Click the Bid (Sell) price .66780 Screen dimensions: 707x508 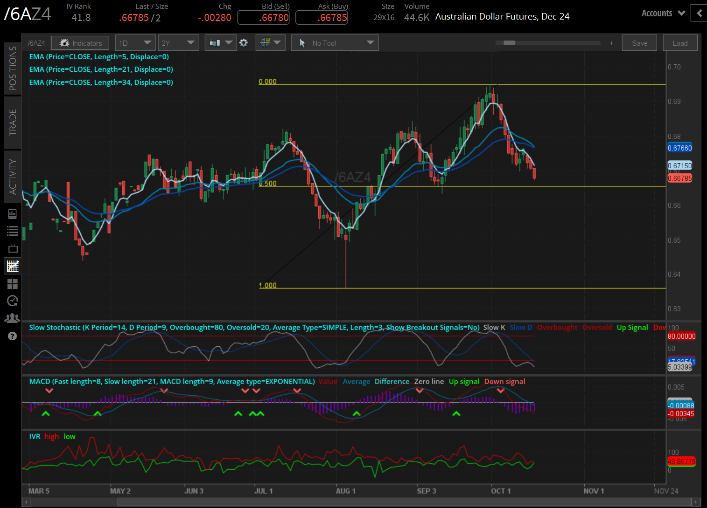click(x=263, y=18)
